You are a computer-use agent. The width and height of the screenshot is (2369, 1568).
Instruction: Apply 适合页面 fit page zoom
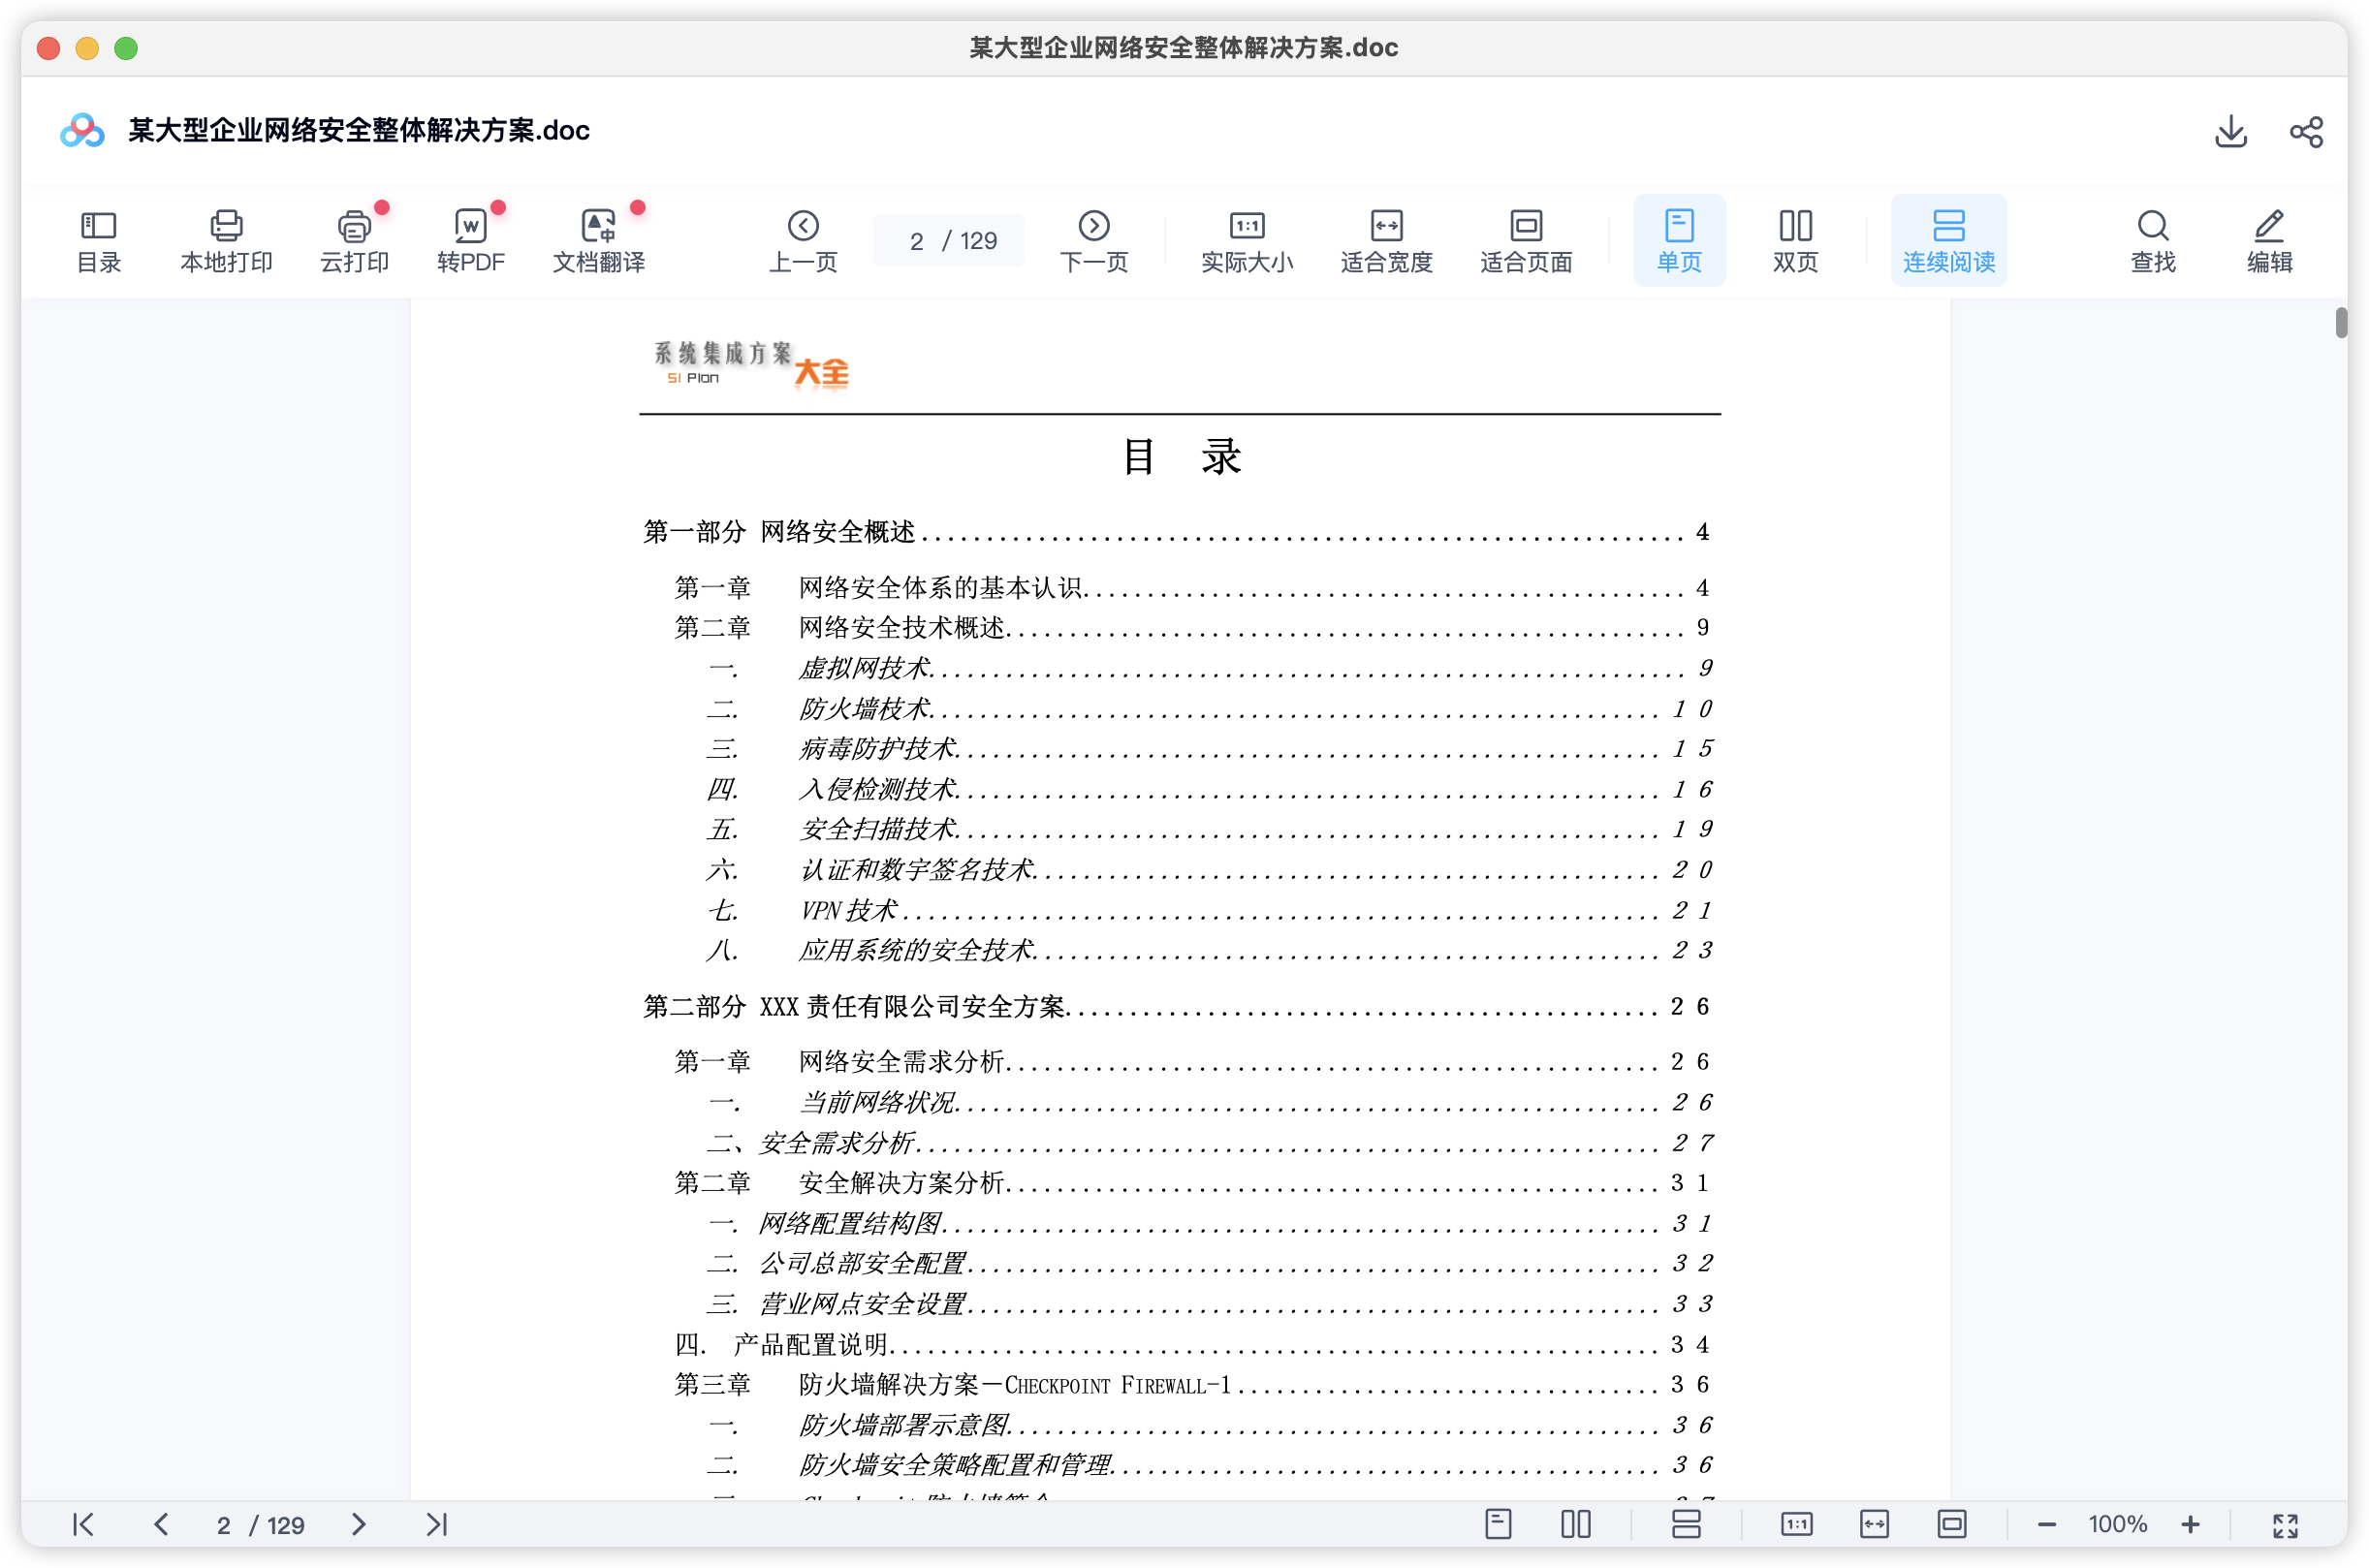pos(1524,240)
